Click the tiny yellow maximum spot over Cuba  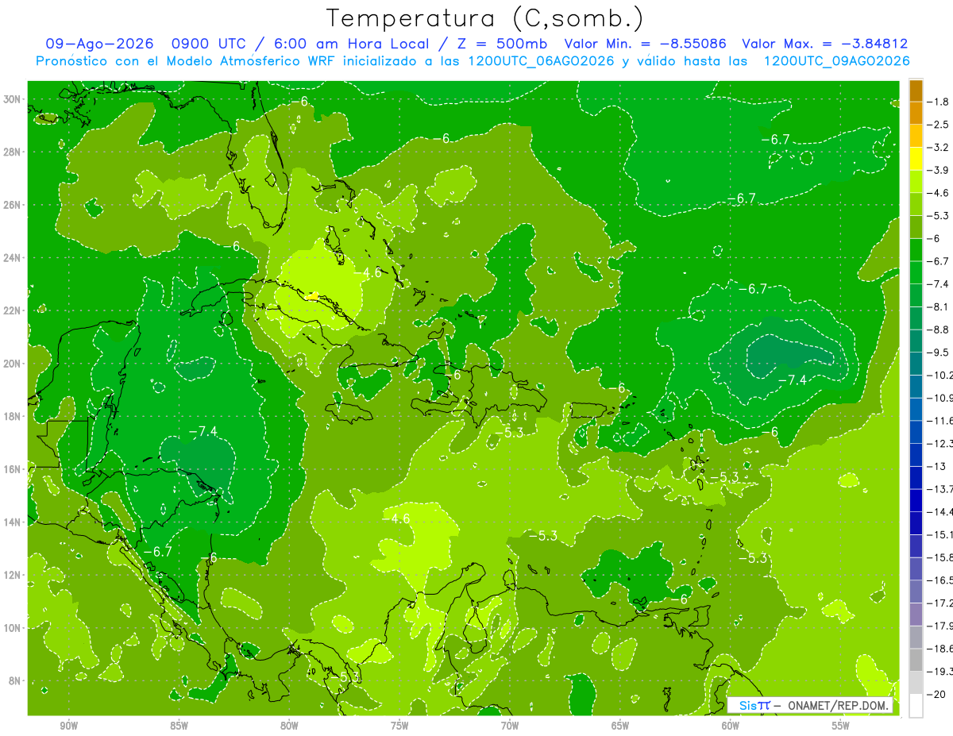pos(313,296)
